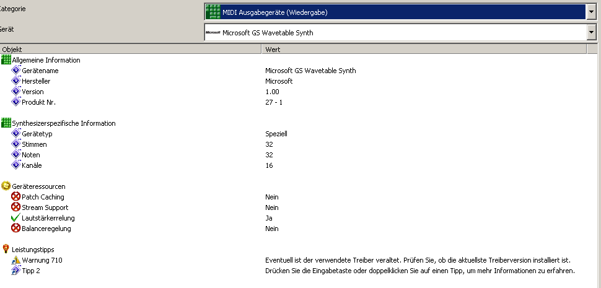This screenshot has width=601, height=288.
Task: Click the red X icon beside Stream Support
Action: 16,207
